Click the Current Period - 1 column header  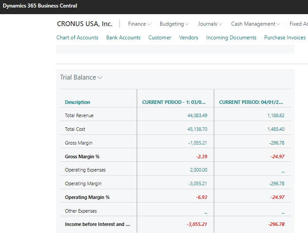[174, 102]
